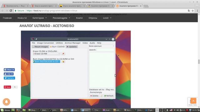Select Mount Images tab in AcetoneISO screenshot
The height and width of the screenshot is (112, 200).
[x=40, y=47]
